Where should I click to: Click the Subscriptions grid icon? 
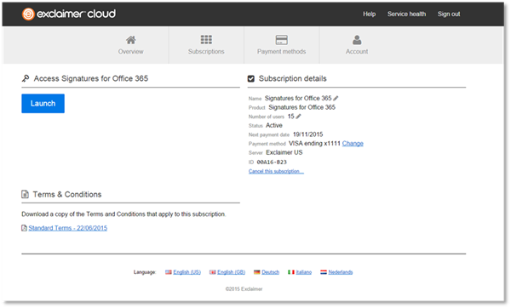206,40
